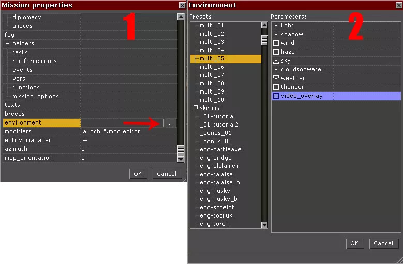403x264 pixels.
Task: Select the modifiers property row
Action: (x=90, y=131)
